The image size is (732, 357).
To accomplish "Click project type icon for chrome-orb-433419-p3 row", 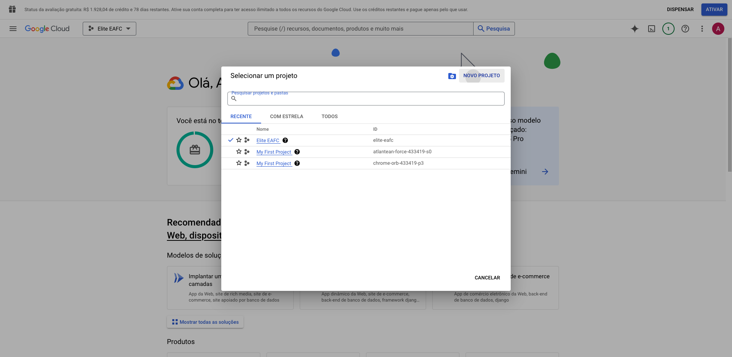I will coord(247,163).
